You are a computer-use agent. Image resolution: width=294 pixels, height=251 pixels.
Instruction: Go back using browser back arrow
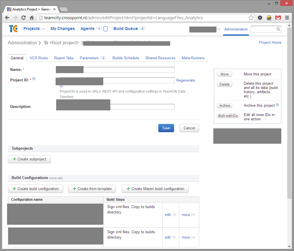[x=7, y=18]
